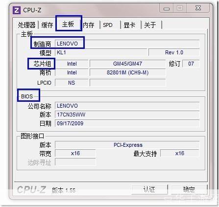
Task: Click the GM45/GM47 chipset field
Action: coord(127,64)
